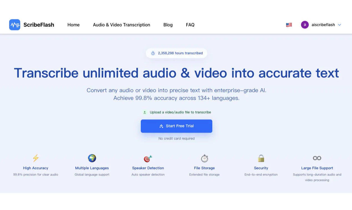
Task: Click the Multiple Languages heading
Action: click(92, 168)
